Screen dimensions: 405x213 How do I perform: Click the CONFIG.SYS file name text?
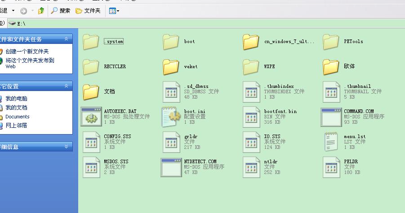117,136
